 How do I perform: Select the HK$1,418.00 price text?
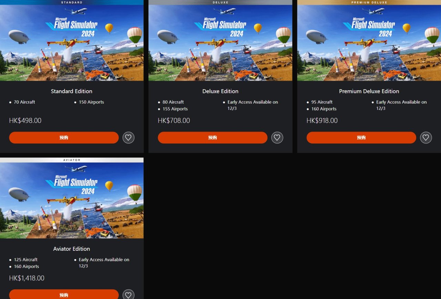pos(27,278)
